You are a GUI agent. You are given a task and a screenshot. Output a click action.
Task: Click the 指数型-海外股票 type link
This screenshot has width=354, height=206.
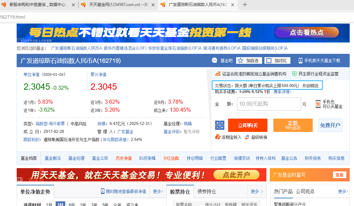tap(50, 124)
